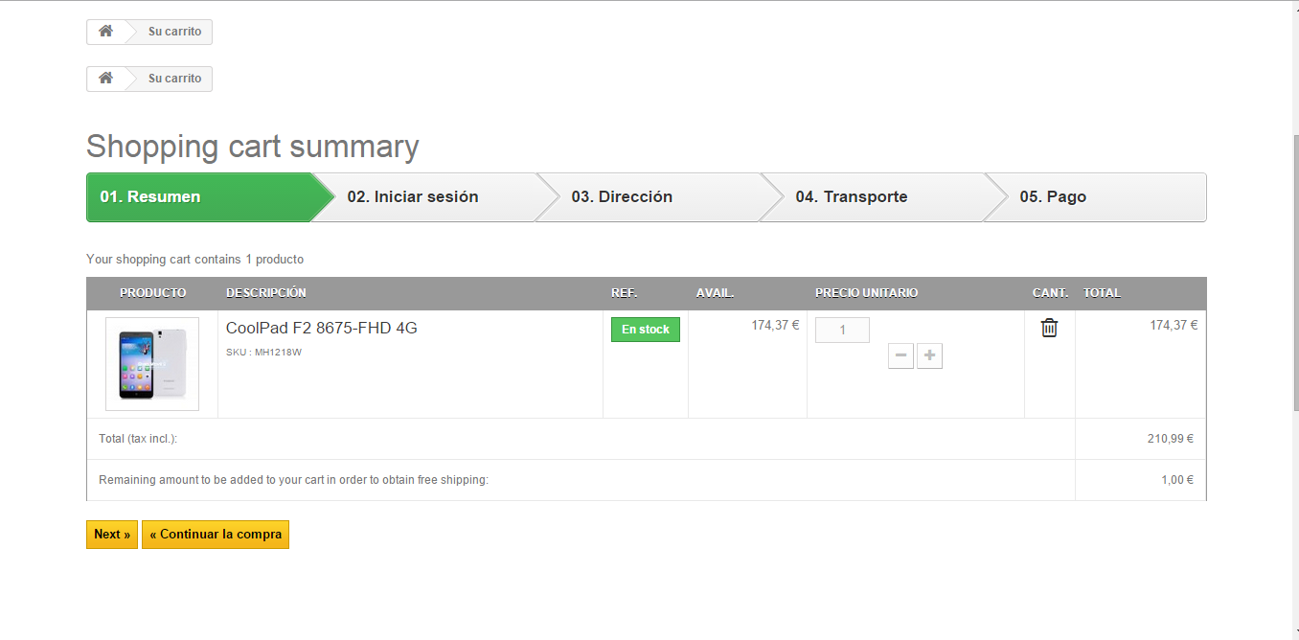Jump to the 03. Dirección step
The image size is (1299, 640).
click(622, 197)
